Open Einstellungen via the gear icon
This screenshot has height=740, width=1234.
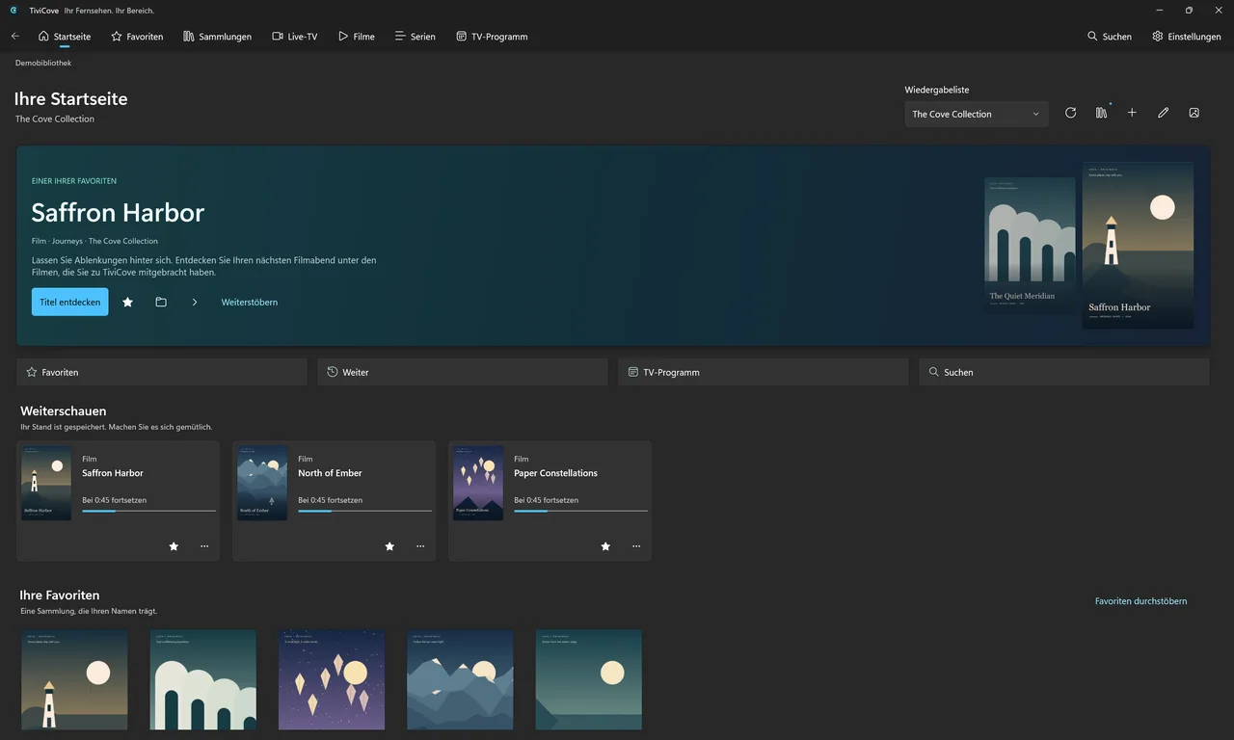point(1187,37)
